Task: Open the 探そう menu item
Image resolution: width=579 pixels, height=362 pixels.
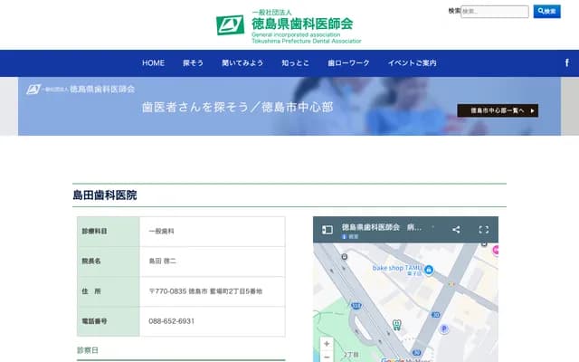Action: [193, 63]
